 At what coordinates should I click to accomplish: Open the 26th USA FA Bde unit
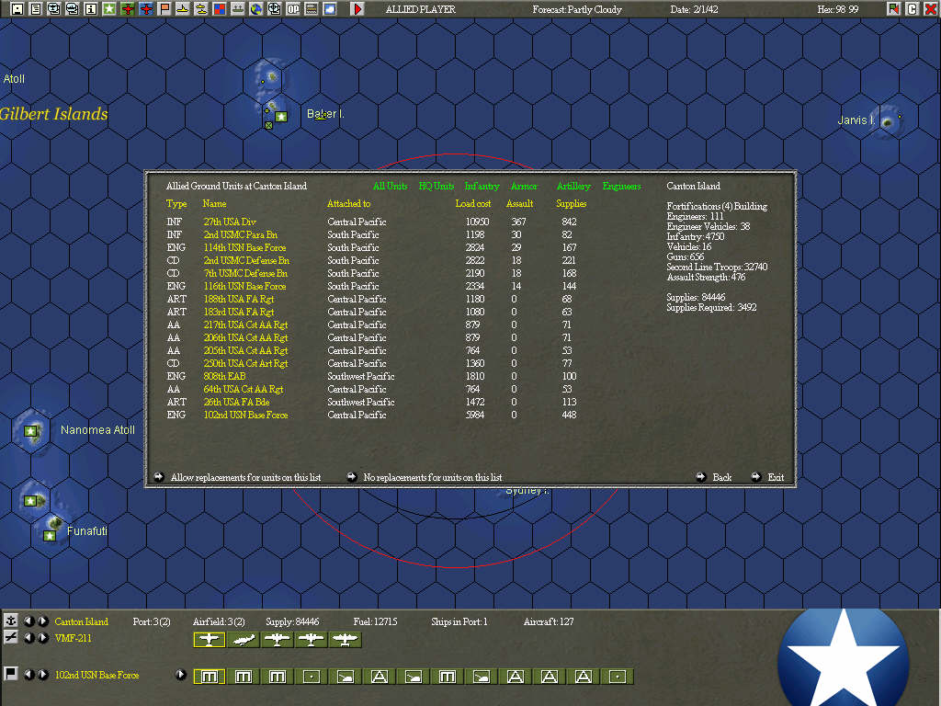[236, 403]
